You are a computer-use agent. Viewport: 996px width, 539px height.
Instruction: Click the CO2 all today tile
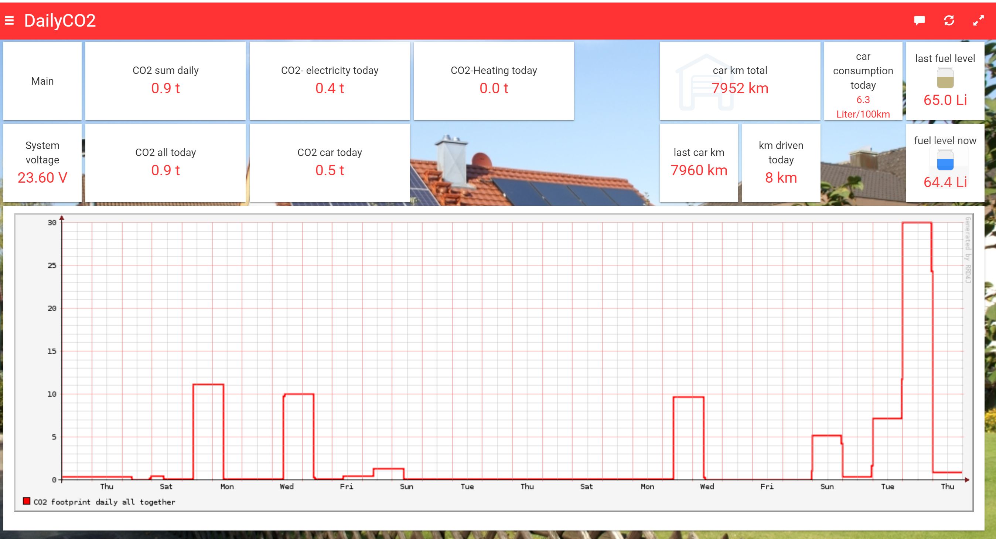166,163
